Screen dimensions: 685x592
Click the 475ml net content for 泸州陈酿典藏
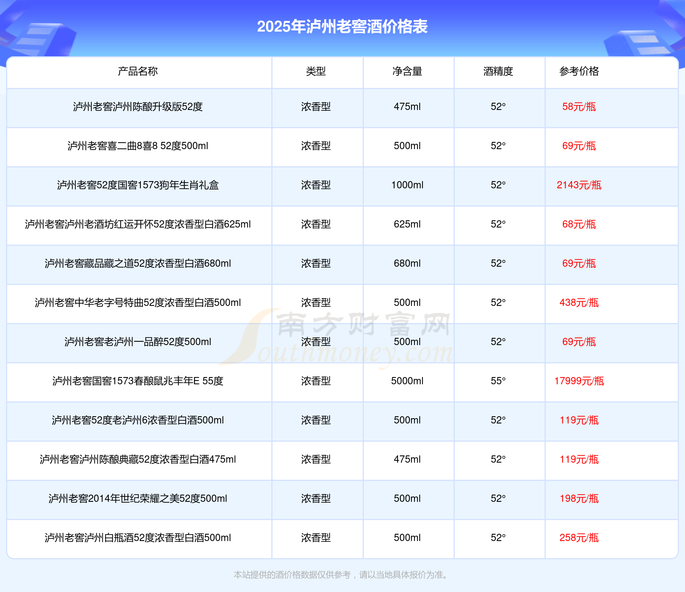coord(407,460)
